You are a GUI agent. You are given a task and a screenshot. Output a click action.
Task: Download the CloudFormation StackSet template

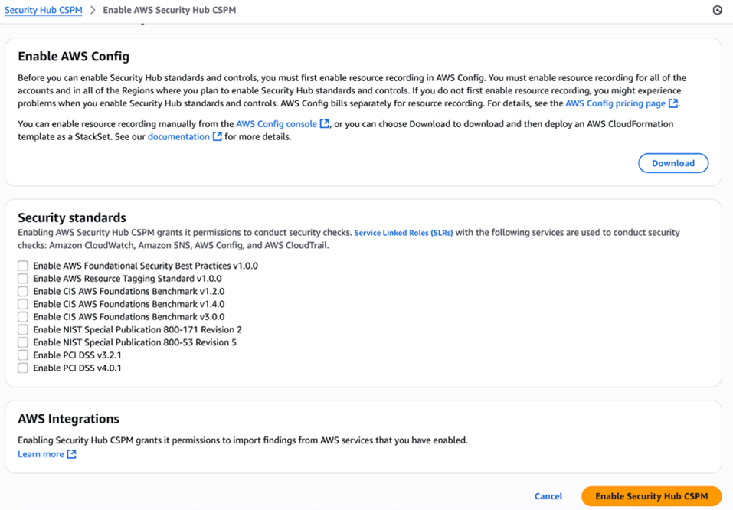point(672,162)
